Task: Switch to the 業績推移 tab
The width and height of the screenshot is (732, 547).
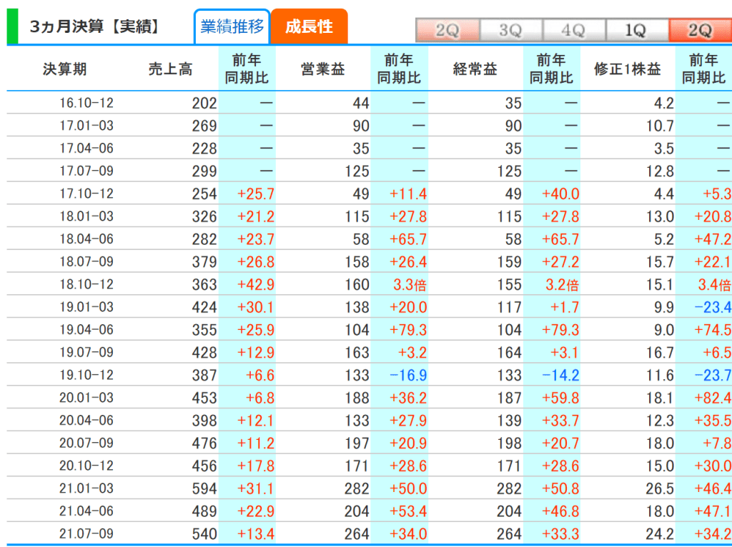Action: [x=232, y=27]
